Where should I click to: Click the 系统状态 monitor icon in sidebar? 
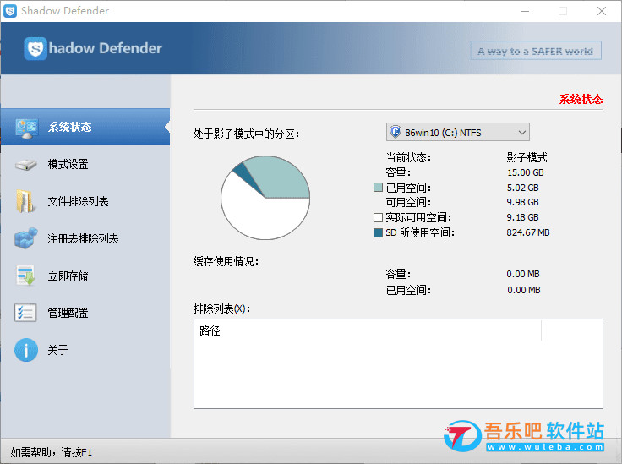click(x=26, y=128)
